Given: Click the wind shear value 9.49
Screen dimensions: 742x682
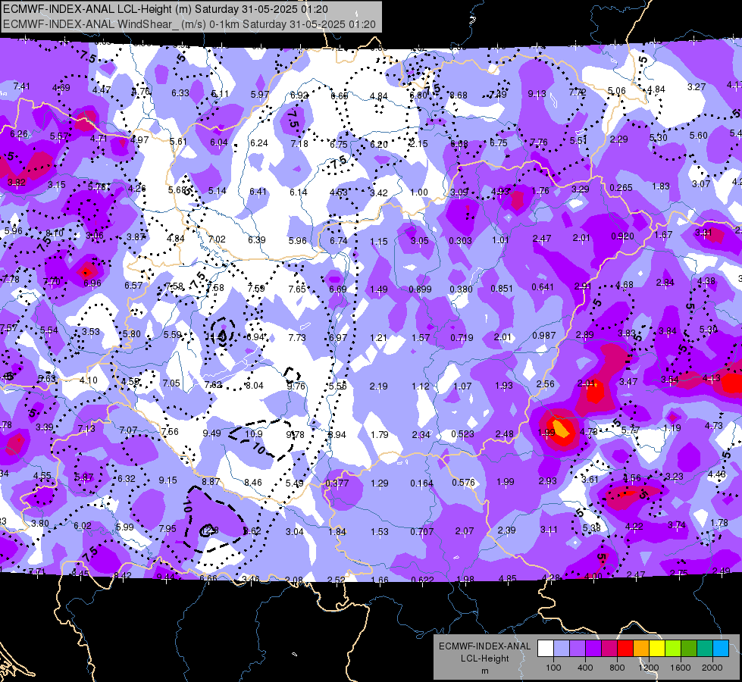Looking at the screenshot, I should coord(211,433).
